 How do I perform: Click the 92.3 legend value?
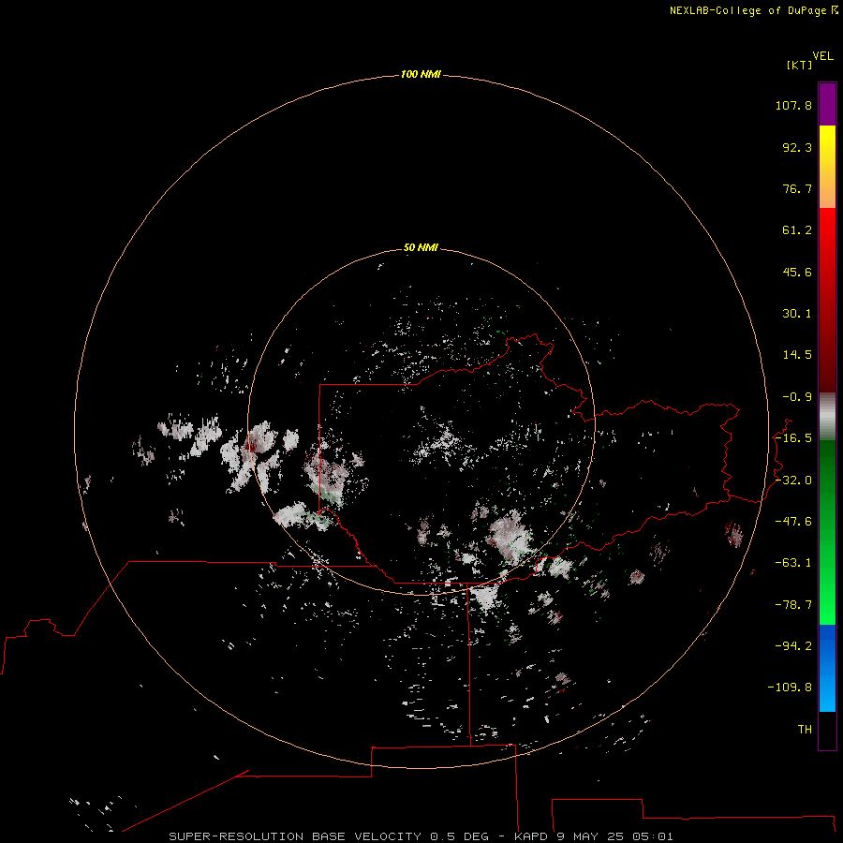(x=797, y=147)
